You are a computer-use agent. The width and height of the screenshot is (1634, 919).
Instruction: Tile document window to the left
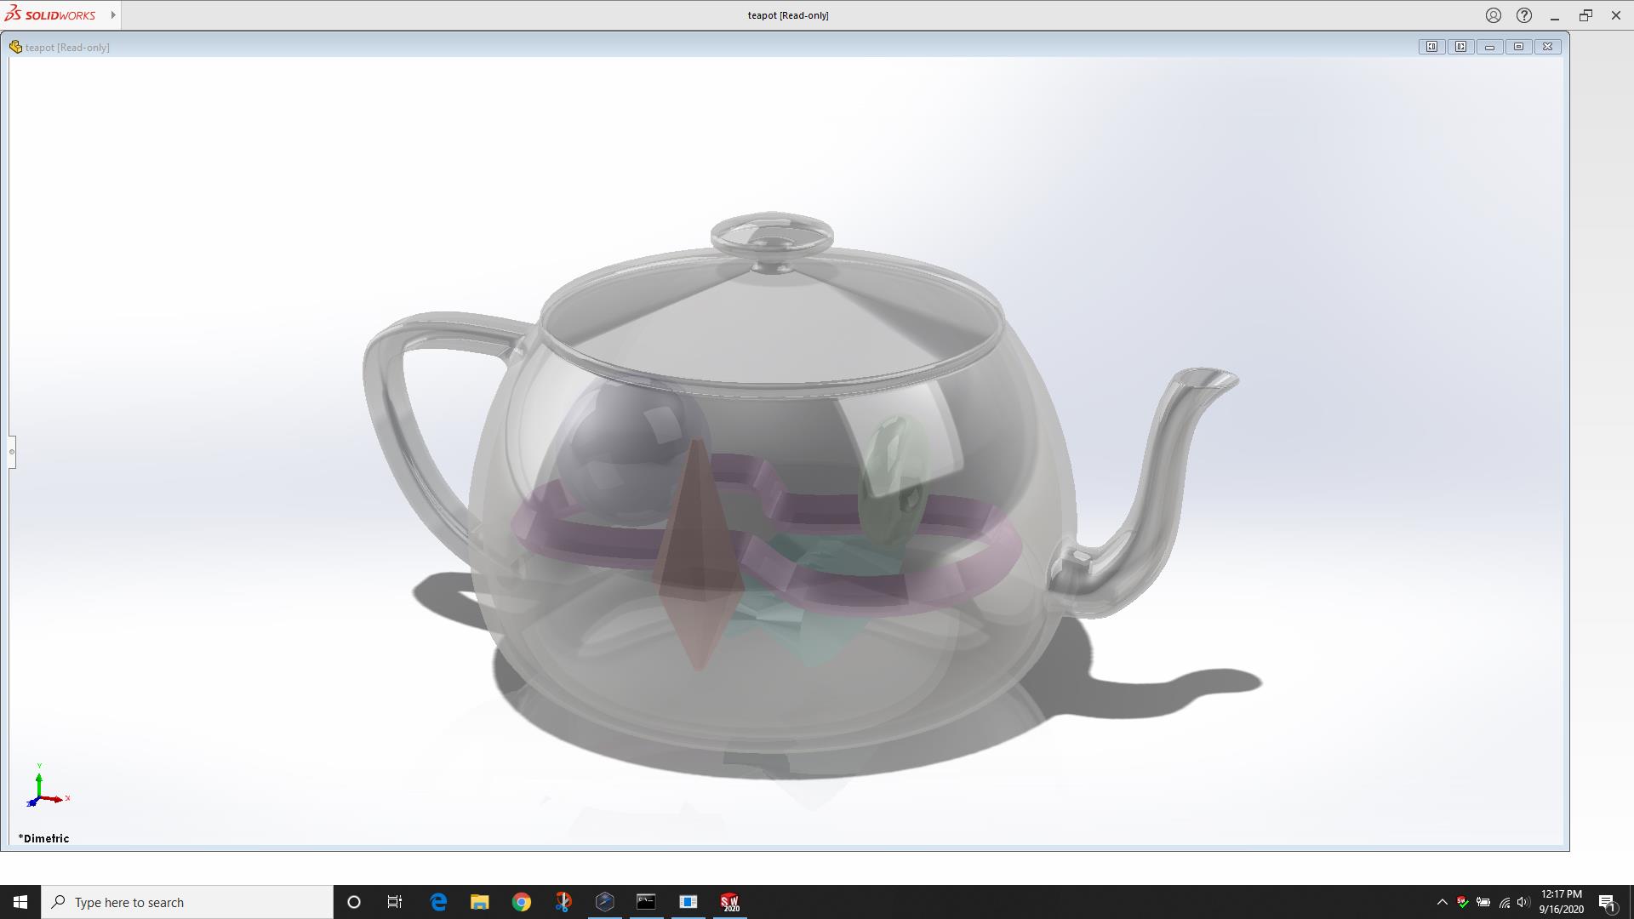(1431, 47)
